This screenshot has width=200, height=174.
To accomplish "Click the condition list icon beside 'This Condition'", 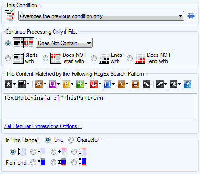I will coord(9,16).
